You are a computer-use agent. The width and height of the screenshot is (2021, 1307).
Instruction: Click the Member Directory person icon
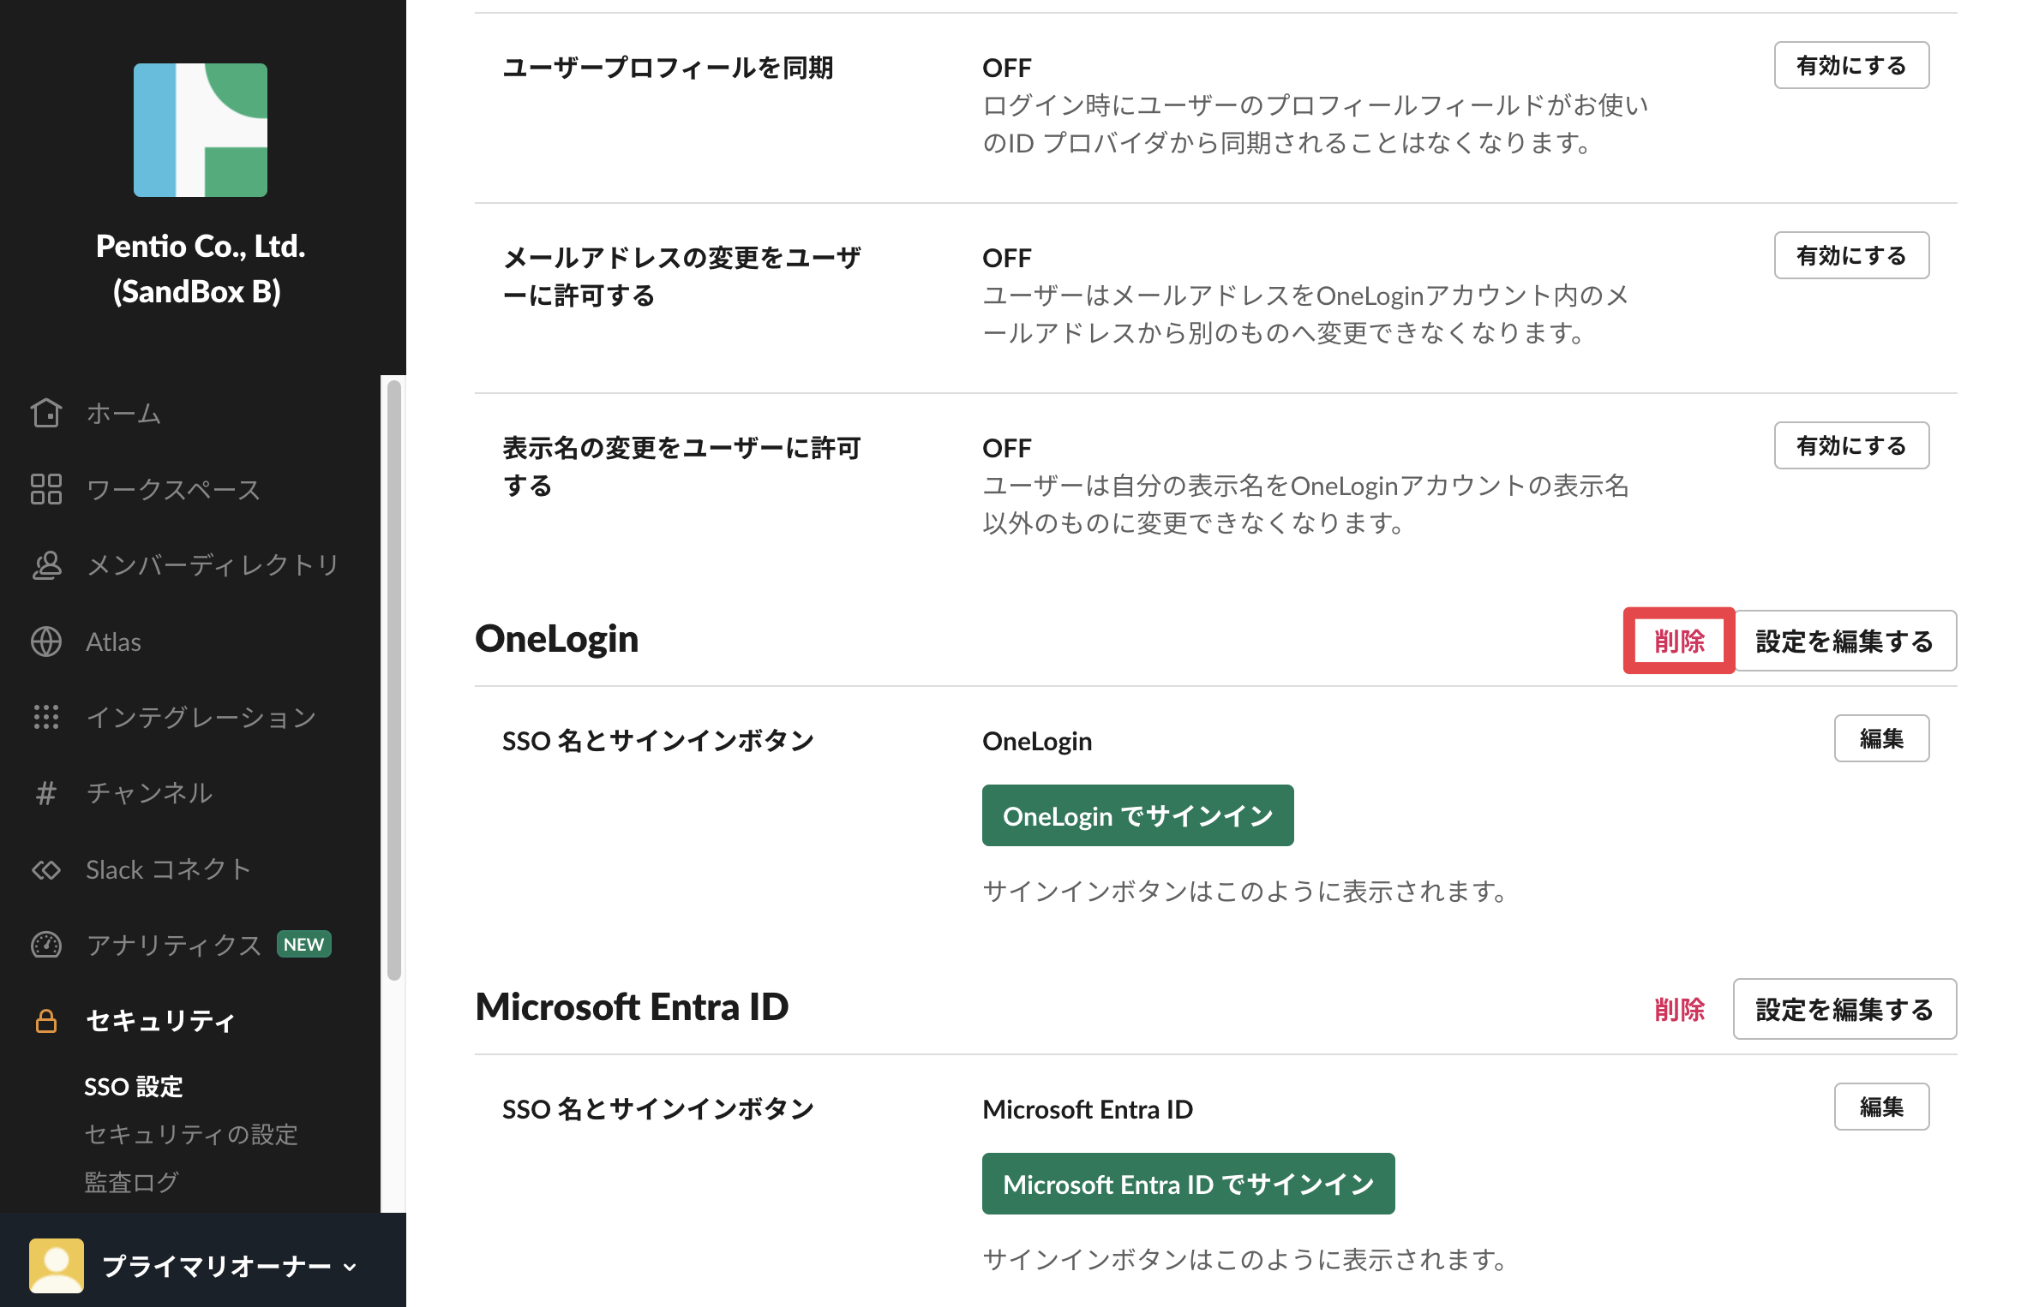(46, 565)
